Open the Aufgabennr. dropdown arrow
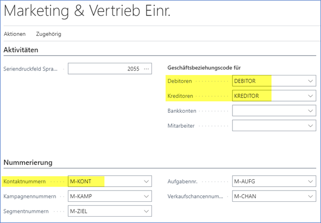This screenshot has height=223, width=321. click(x=310, y=182)
